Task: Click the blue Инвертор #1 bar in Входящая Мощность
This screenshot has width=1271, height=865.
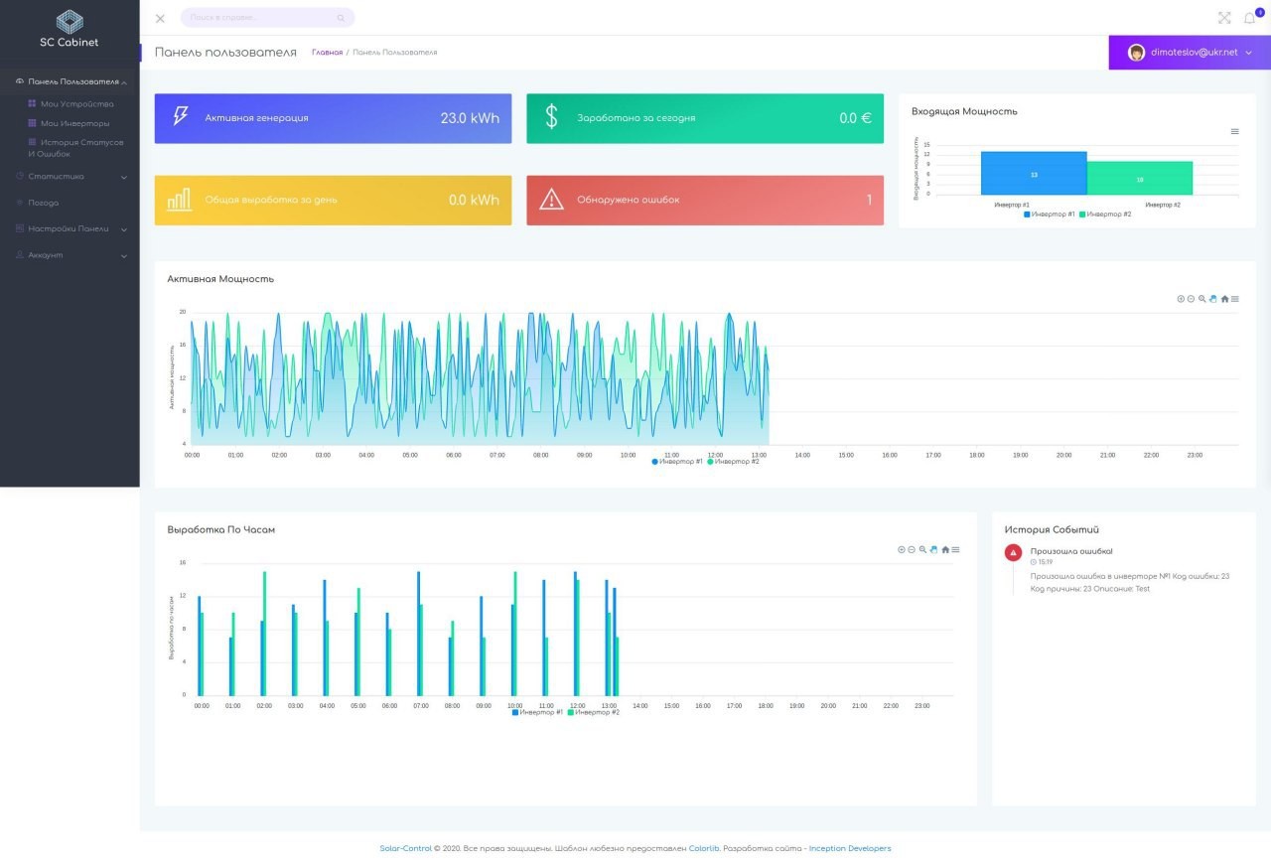Action: [1033, 174]
